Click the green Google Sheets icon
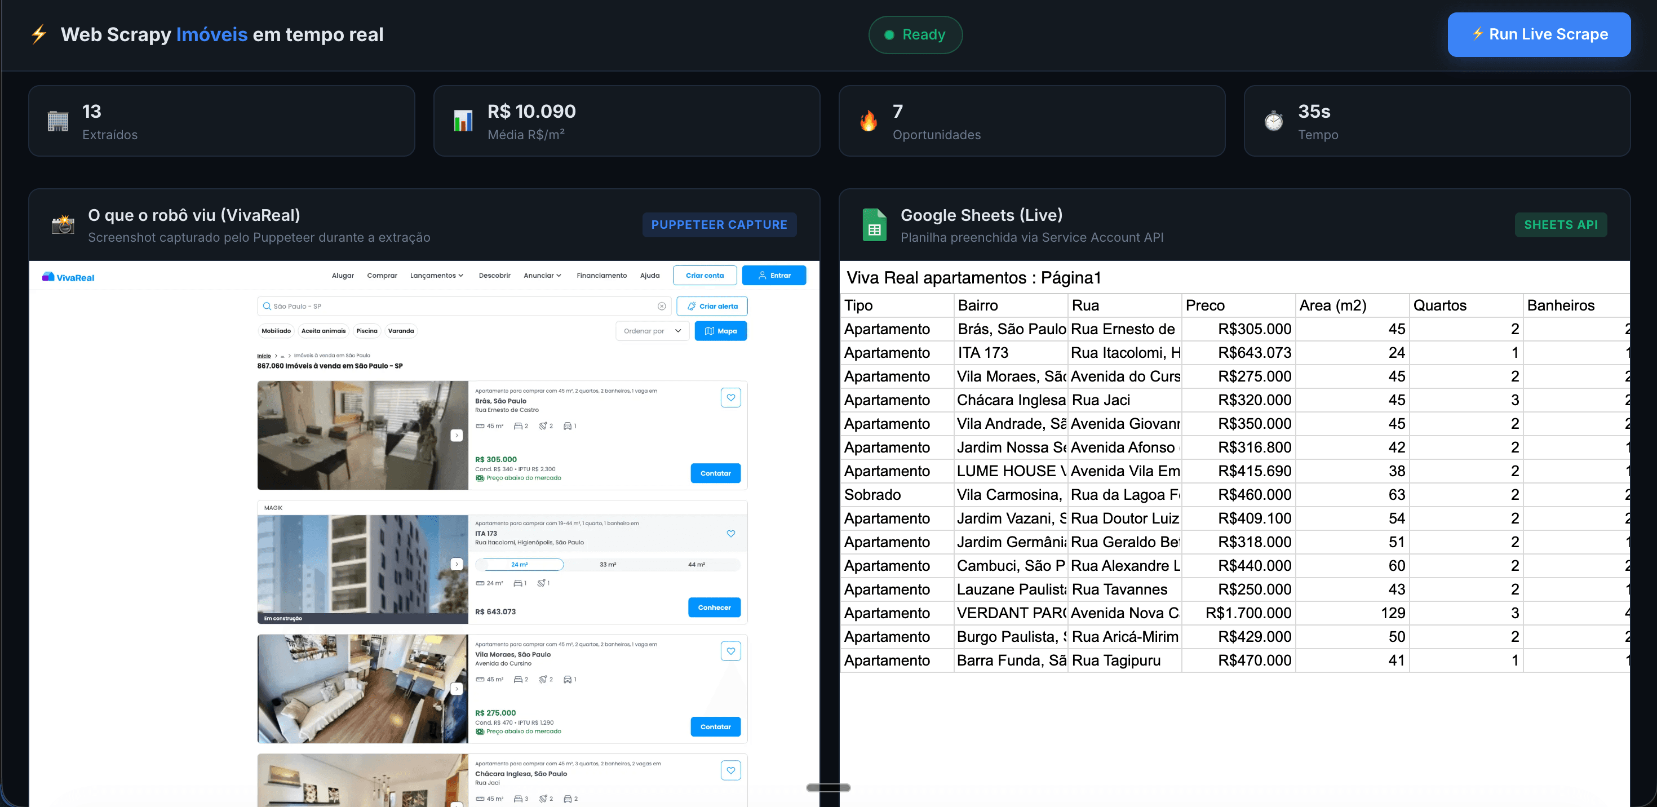Screen dimensions: 1657x807 874,225
